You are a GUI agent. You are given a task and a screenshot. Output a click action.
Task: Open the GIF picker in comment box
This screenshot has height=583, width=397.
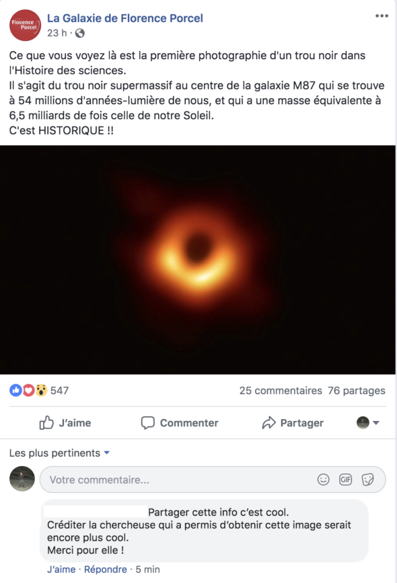click(x=346, y=479)
